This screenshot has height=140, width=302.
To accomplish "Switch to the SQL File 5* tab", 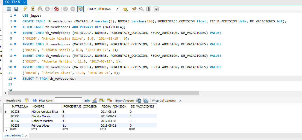I will click(x=13, y=2).
